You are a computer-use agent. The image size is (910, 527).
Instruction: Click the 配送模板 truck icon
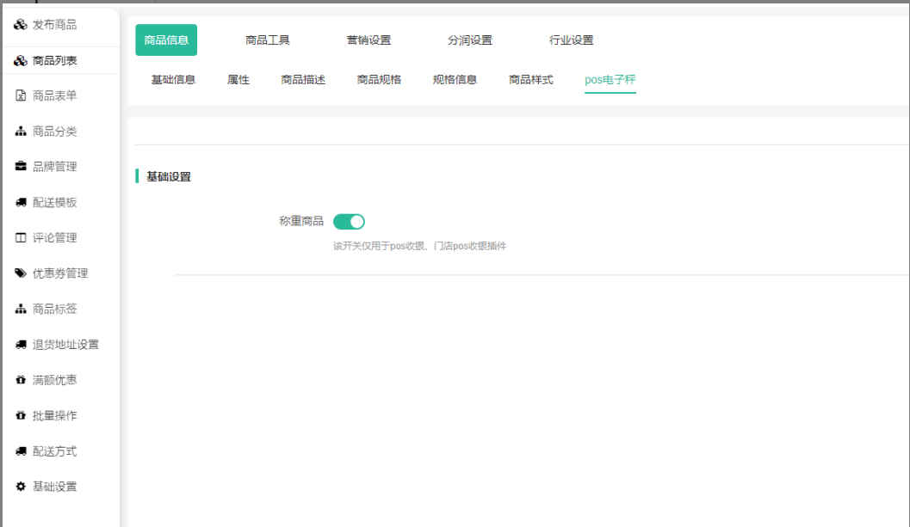[21, 203]
